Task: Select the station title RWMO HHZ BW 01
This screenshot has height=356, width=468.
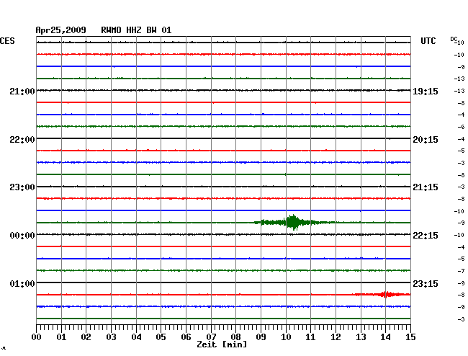Action: coord(136,30)
